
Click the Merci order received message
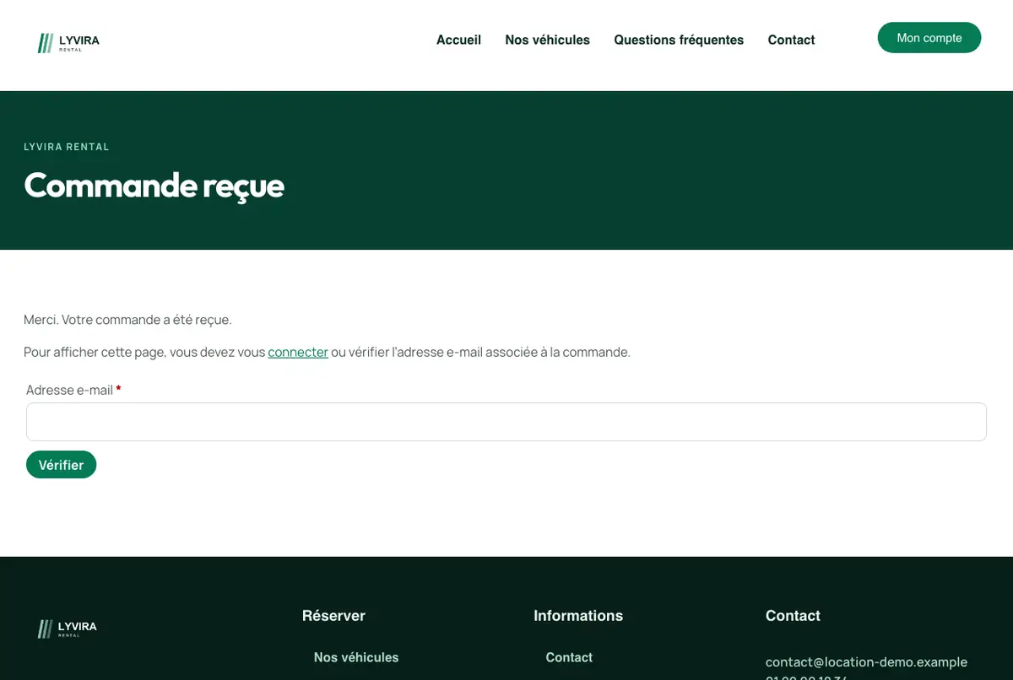(127, 320)
